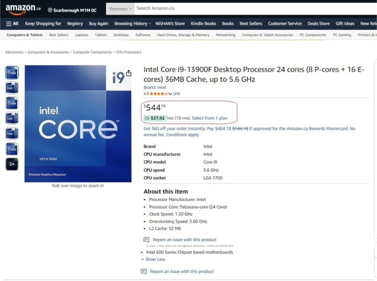Viewport: 377px width, 281px height.
Task: Open the 3+ more images thumbnail
Action: [x=12, y=164]
